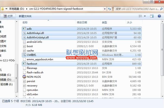Click the file list scrollbar down arrow
The width and height of the screenshot is (164, 108).
pyautogui.click(x=162, y=96)
